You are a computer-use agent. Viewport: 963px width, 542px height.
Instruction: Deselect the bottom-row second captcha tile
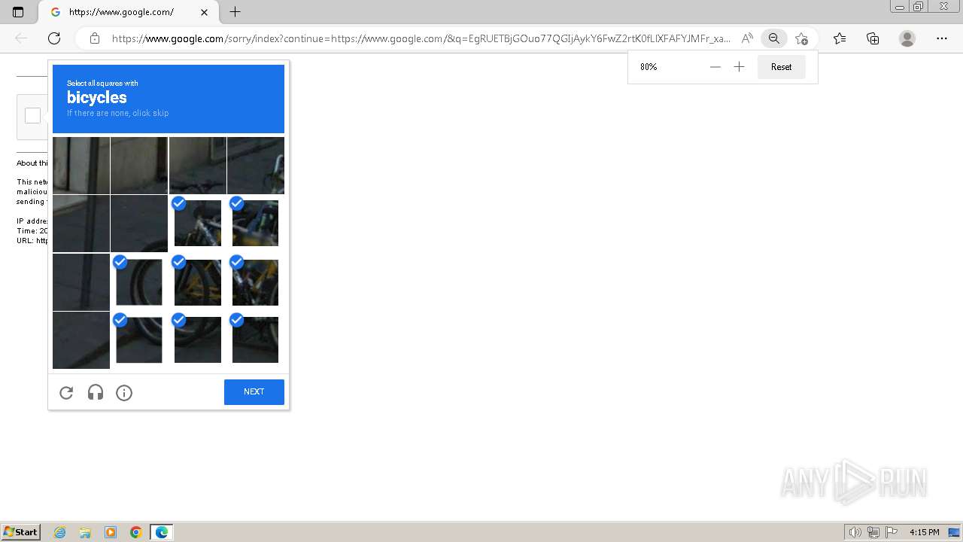139,340
